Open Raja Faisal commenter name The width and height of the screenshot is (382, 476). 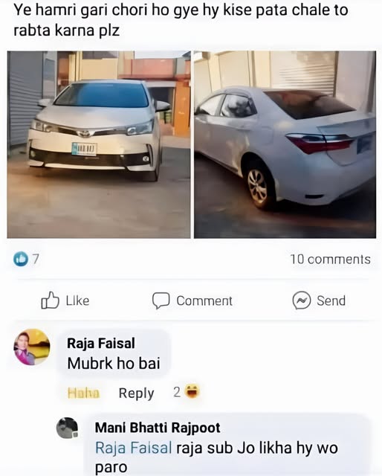coord(101,344)
